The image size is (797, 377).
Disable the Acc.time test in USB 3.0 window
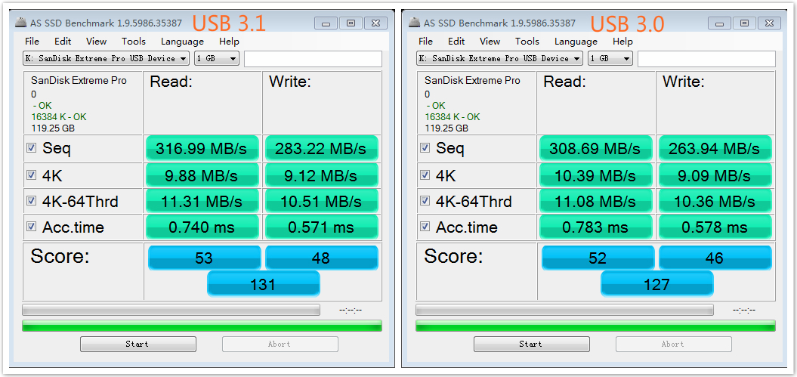(x=425, y=227)
